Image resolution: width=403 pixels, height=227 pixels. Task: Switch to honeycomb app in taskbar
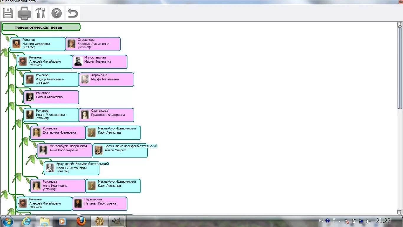point(99,221)
